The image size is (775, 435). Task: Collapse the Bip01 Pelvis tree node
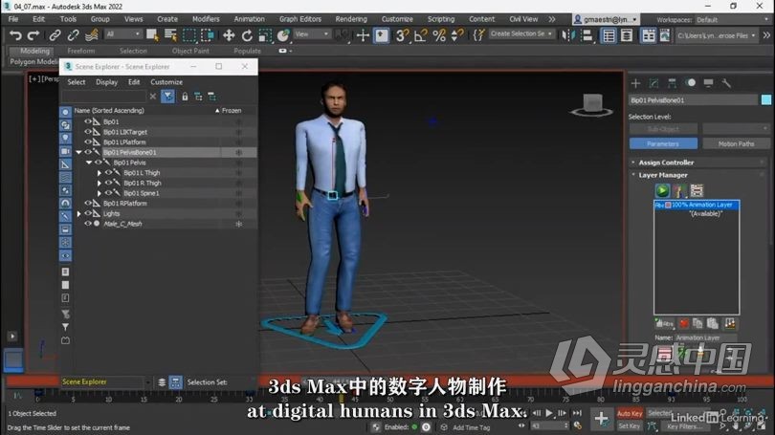[x=89, y=163]
